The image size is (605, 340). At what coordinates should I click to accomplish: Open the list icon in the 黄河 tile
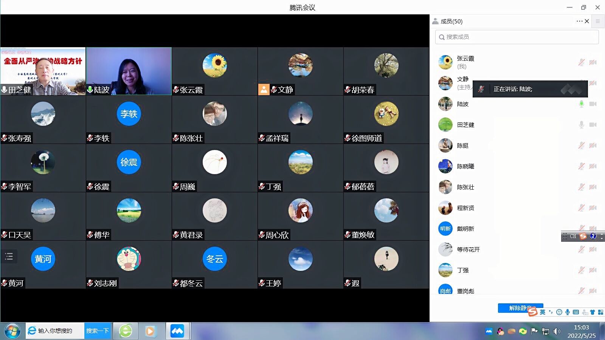pos(9,257)
